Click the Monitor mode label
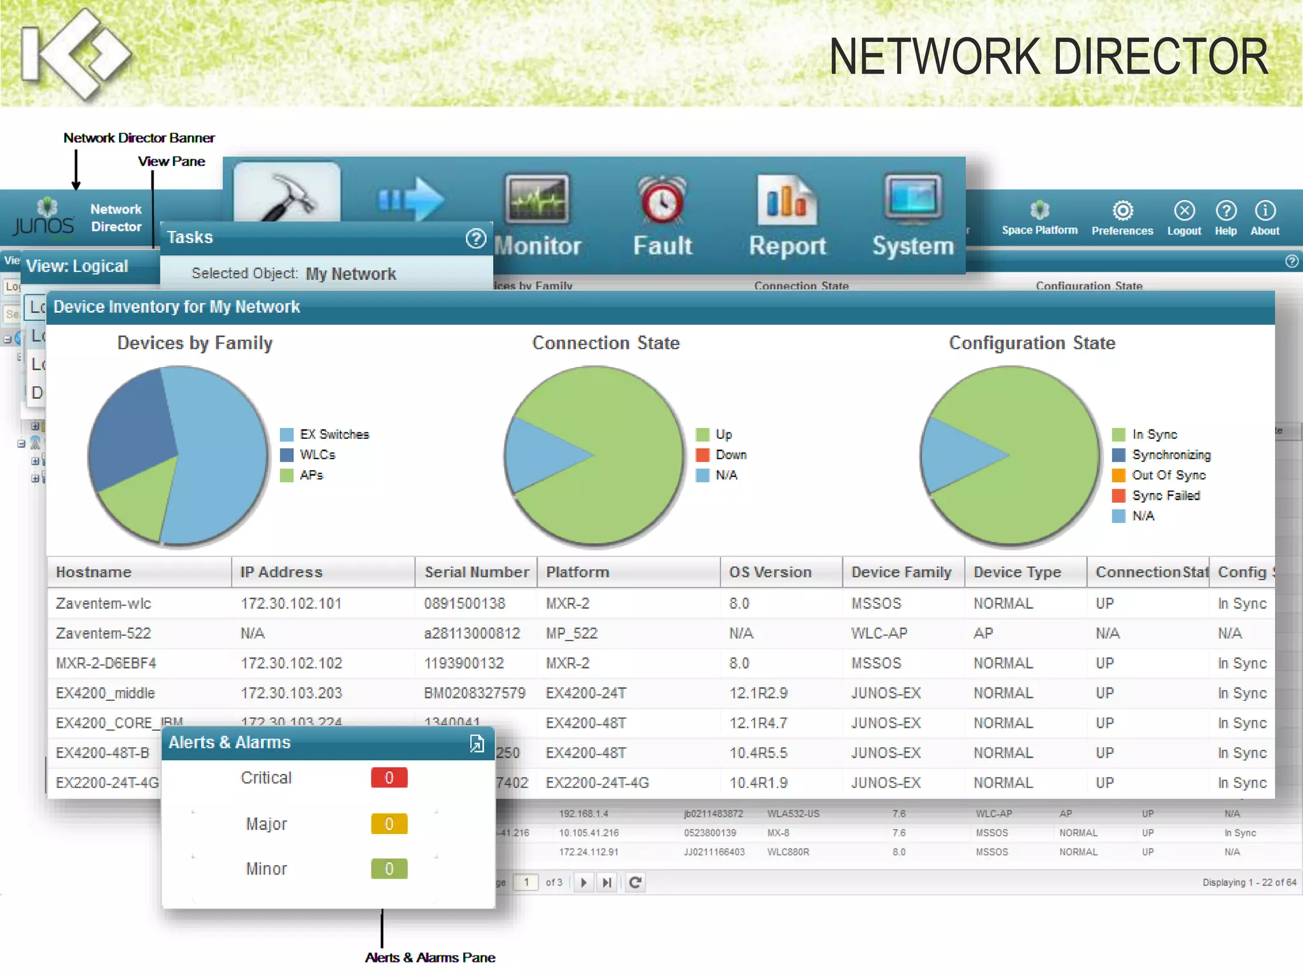Image resolution: width=1303 pixels, height=977 pixels. [x=538, y=246]
